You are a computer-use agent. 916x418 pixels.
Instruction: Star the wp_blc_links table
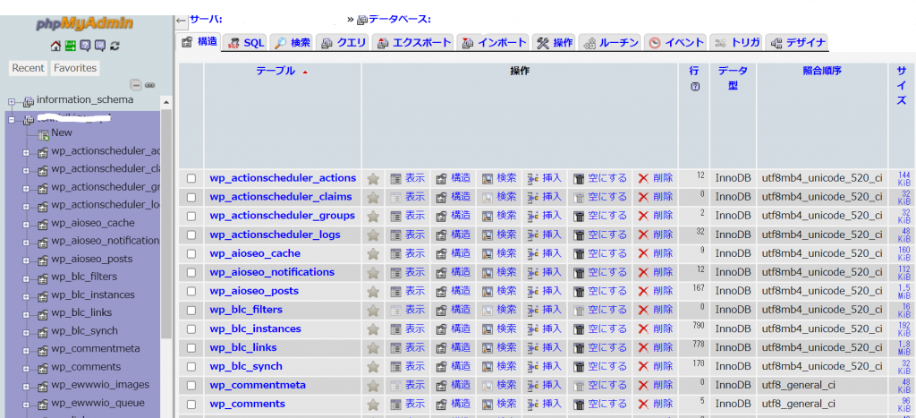pyautogui.click(x=373, y=348)
